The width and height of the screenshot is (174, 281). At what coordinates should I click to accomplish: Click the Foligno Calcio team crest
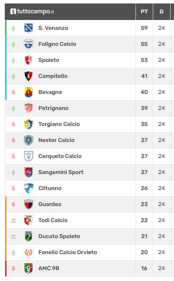(x=29, y=44)
